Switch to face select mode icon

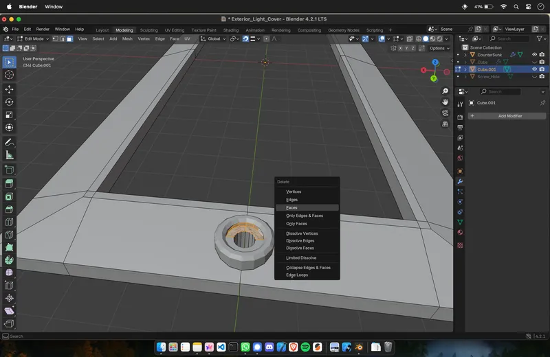[x=69, y=39]
